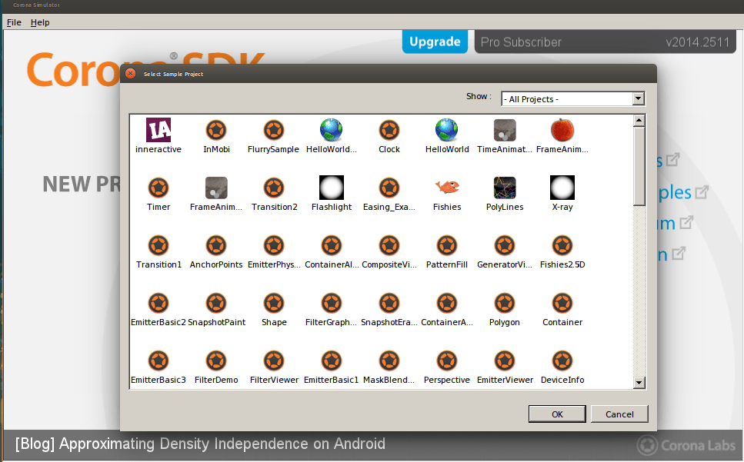Dismiss dialog with the Cancel button
The image size is (744, 462).
point(619,414)
